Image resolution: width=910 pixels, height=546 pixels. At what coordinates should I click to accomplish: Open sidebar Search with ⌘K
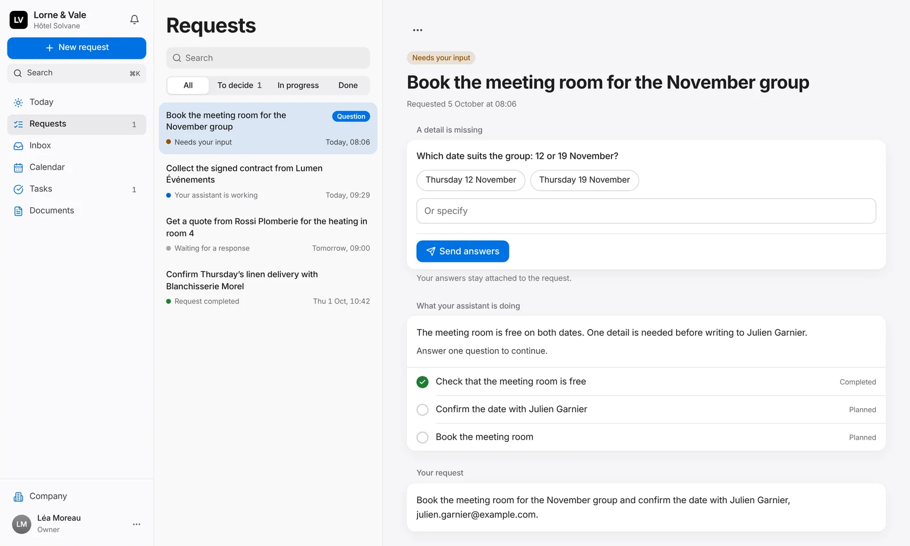tap(77, 73)
